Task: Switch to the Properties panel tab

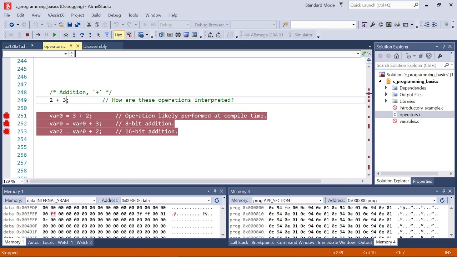Action: 422,181
